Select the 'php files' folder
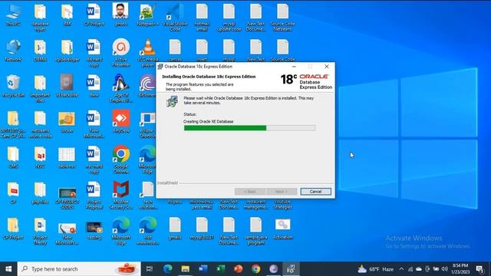Screen dimensions: 491x276 tap(40, 193)
